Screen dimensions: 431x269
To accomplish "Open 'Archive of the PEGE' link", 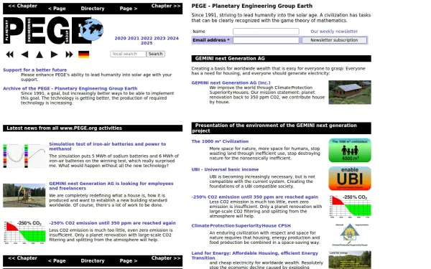I will click(70, 88).
